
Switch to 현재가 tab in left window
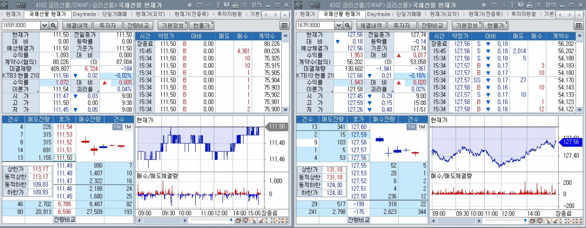[13, 14]
